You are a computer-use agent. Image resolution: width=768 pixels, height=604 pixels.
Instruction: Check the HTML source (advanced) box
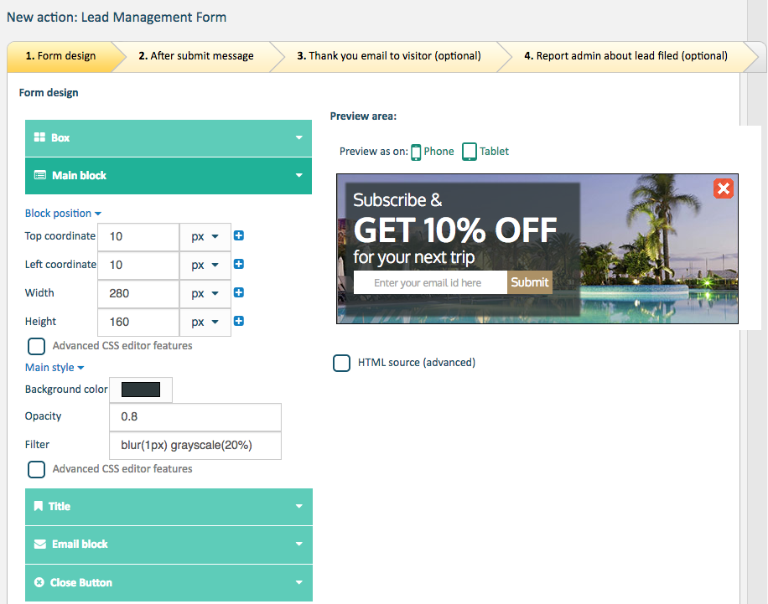342,363
